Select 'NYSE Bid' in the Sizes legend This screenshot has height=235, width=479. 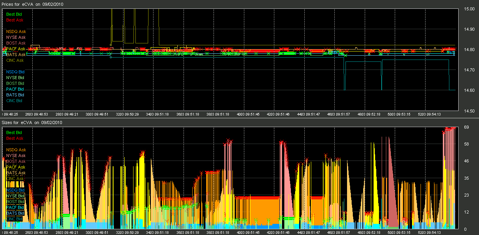point(15,196)
